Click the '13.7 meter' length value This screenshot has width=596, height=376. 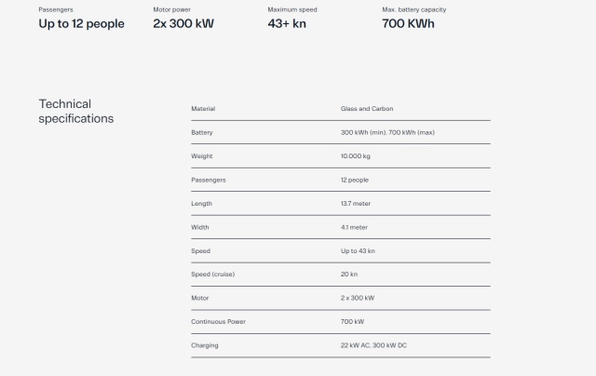pyautogui.click(x=356, y=204)
